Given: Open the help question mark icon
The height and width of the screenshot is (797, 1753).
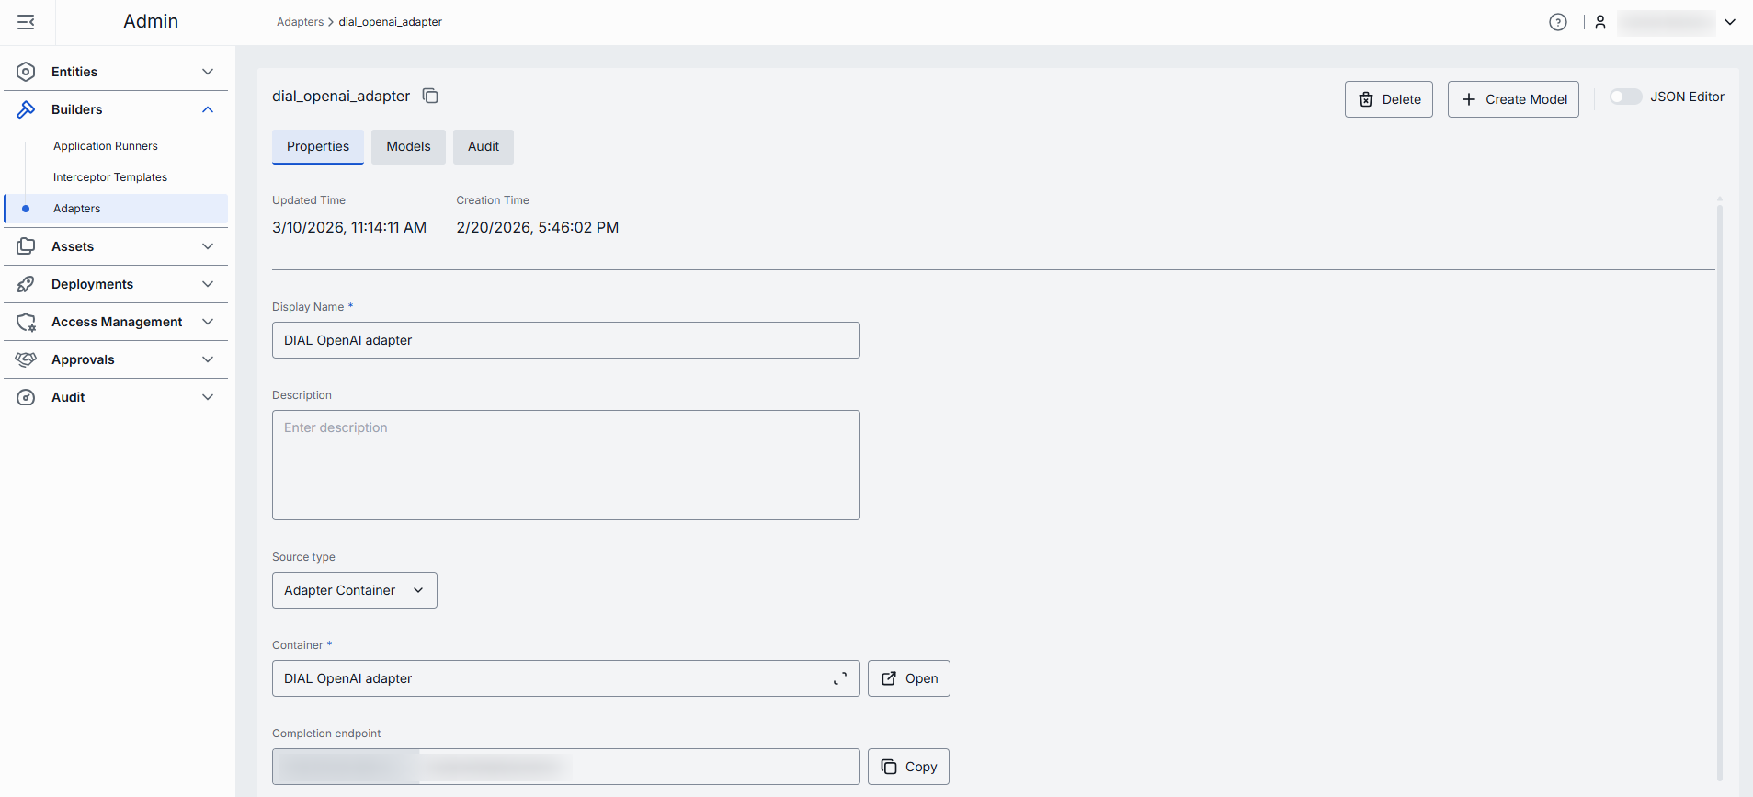Looking at the screenshot, I should [1557, 22].
